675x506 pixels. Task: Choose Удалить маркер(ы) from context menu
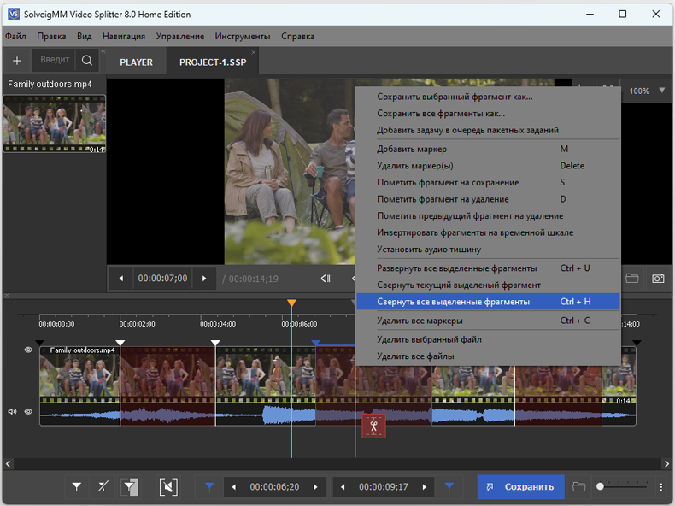[488, 166]
